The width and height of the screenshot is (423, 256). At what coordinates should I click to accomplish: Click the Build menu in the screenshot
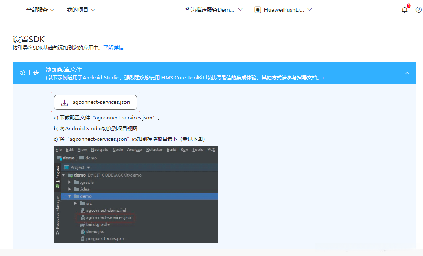[171, 150]
